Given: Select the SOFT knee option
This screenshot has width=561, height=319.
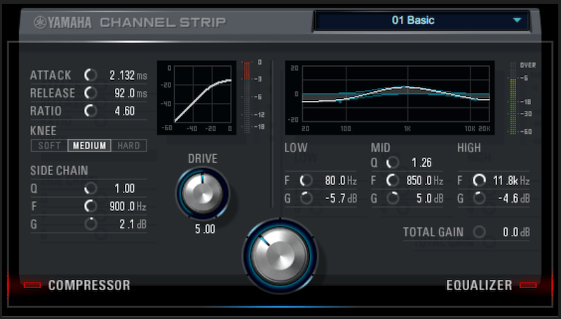Looking at the screenshot, I should [49, 146].
